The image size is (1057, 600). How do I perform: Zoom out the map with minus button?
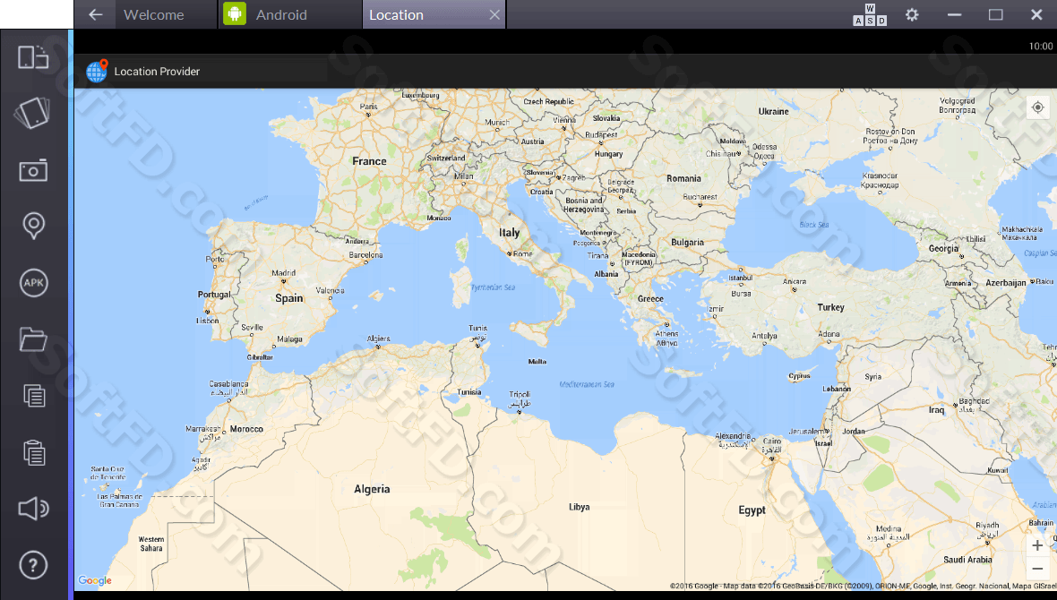point(1037,569)
